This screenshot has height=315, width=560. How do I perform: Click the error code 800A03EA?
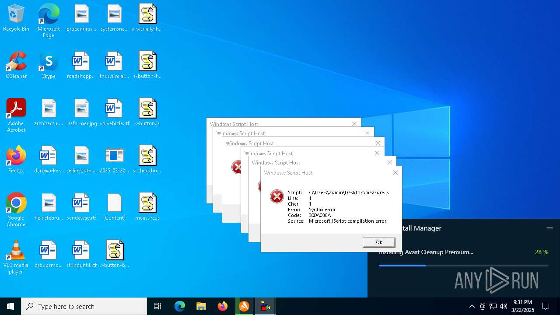320,215
